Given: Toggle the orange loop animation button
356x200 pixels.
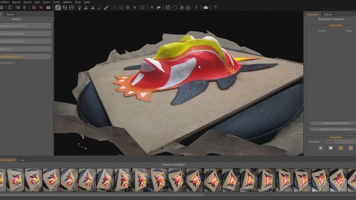Looking at the screenshot, I should pyautogui.click(x=340, y=148).
